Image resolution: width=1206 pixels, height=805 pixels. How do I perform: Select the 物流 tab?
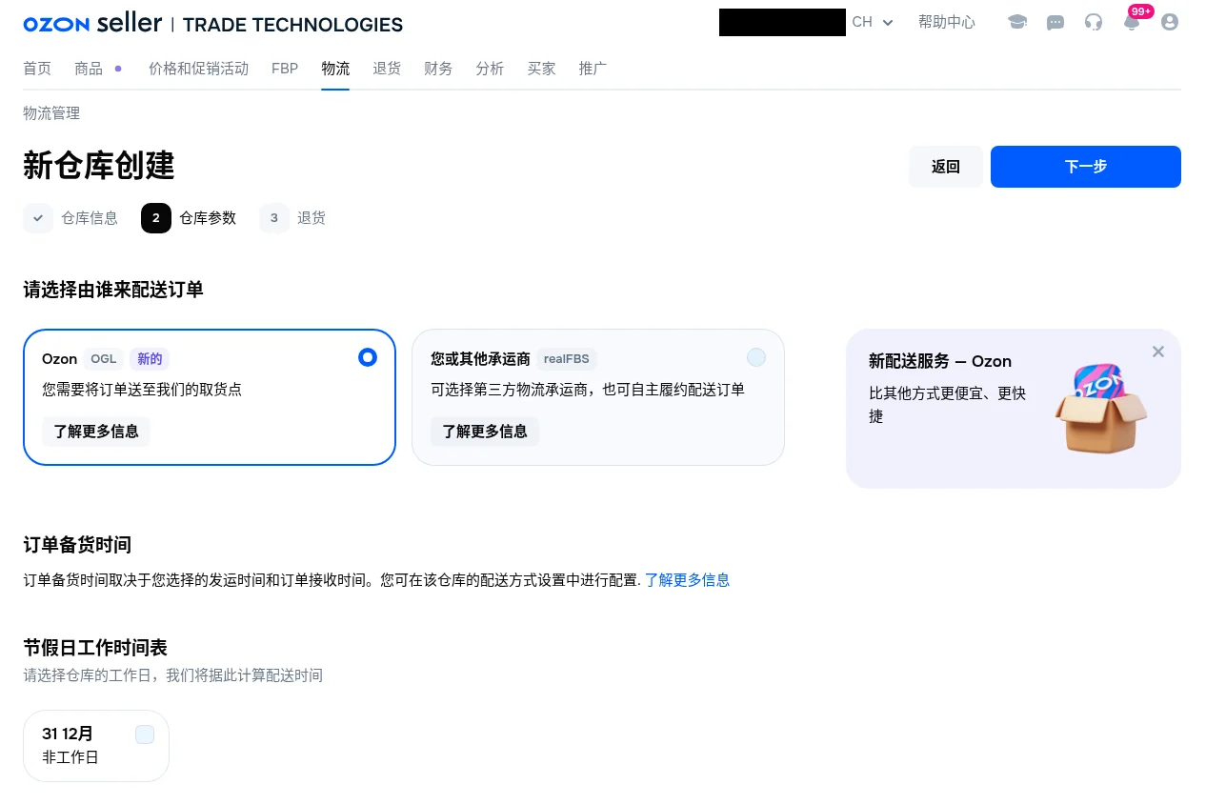[335, 69]
